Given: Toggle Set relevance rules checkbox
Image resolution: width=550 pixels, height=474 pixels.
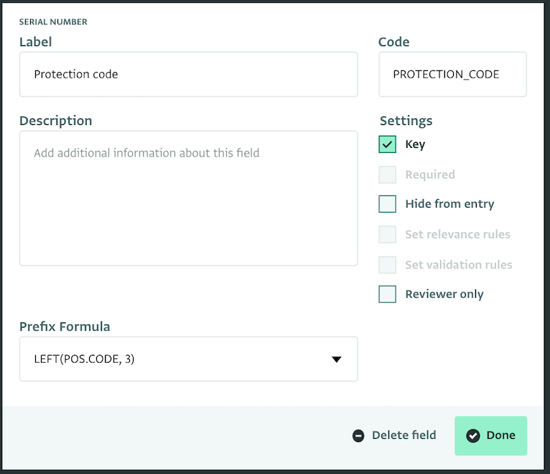Looking at the screenshot, I should 387,234.
